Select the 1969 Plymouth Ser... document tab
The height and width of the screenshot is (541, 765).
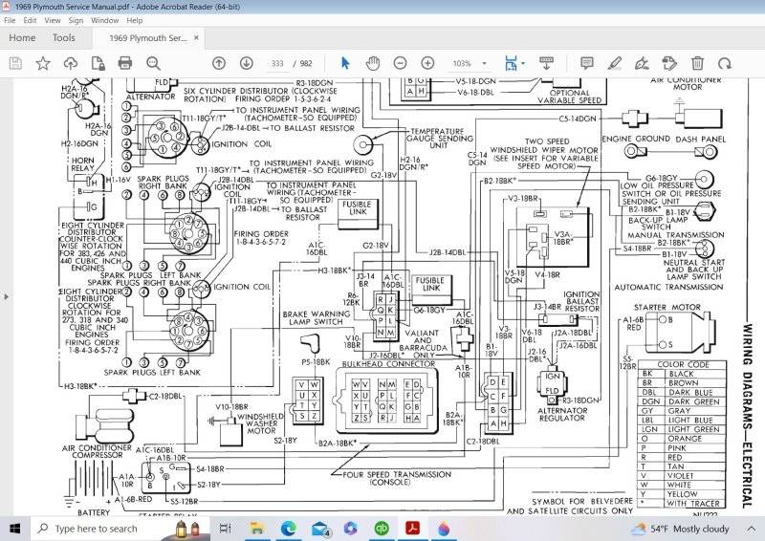pyautogui.click(x=147, y=37)
